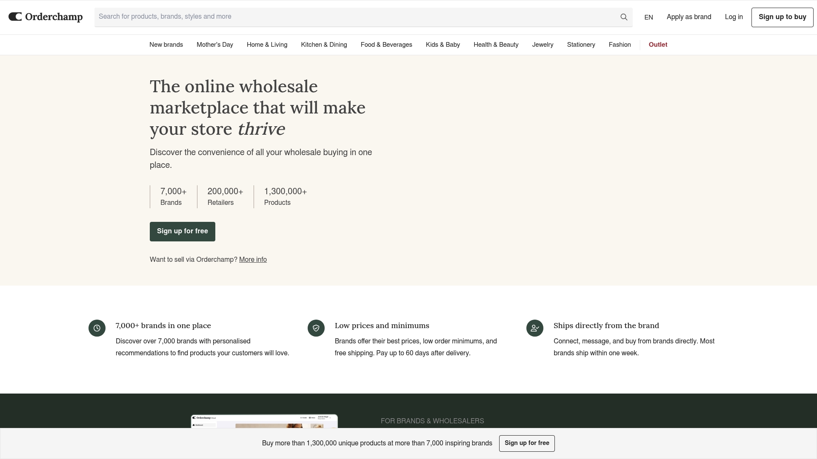Click the clock icon beside 7,000+ brands
817x459 pixels.
click(x=97, y=328)
